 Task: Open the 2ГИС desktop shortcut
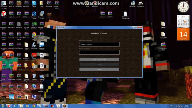[34, 66]
